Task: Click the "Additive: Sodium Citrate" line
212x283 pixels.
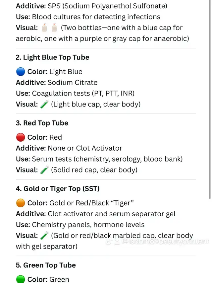Action: click(57, 83)
